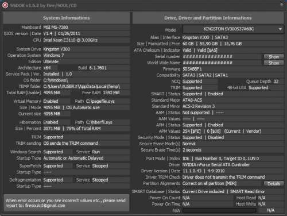Open the drive Model dropdown
The height and width of the screenshot is (216, 287).
click(x=233, y=29)
